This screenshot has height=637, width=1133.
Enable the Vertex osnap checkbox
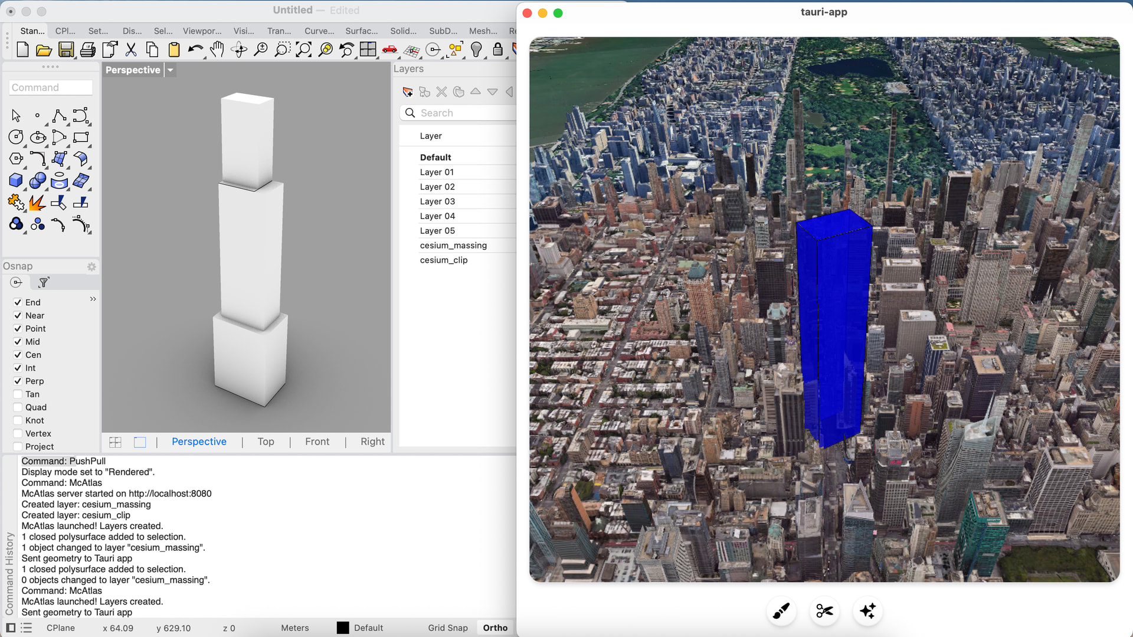[x=18, y=434]
